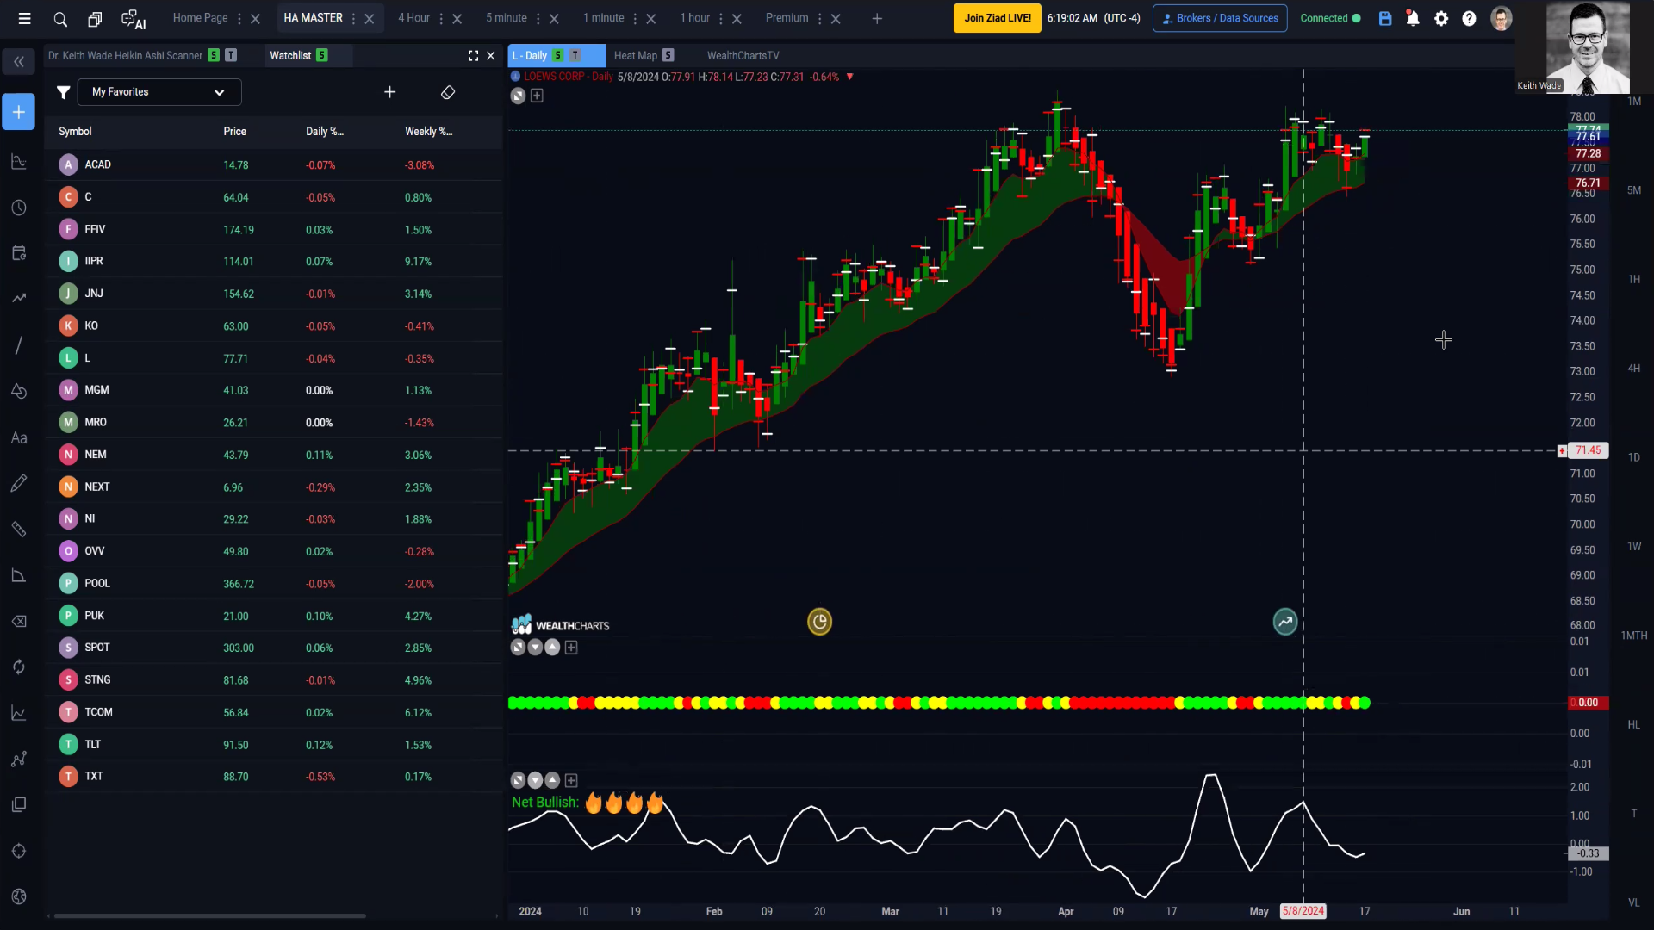Open Brokers / Data Sources
The width and height of the screenshot is (1654, 930).
[1220, 18]
